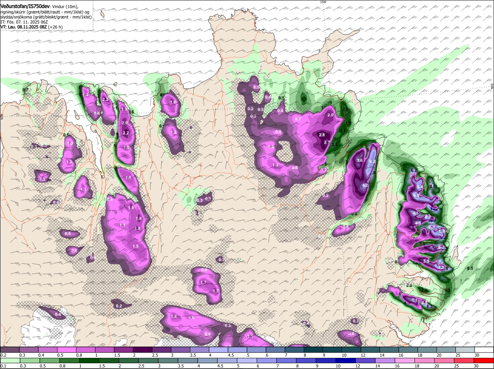The image size is (494, 369).
Task: Select the valid time line VT: Lau. 08.11.2025 08Z
Action: (x=31, y=27)
